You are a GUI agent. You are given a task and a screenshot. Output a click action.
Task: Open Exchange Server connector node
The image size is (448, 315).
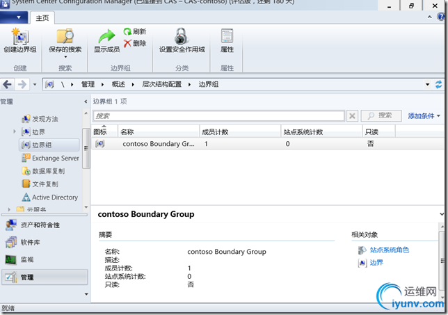coord(50,158)
